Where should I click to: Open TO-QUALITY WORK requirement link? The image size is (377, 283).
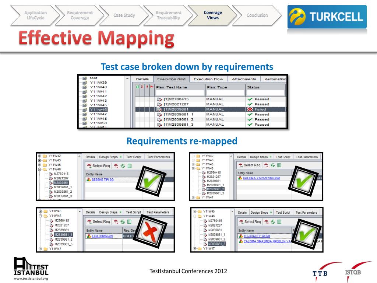pos(257,236)
